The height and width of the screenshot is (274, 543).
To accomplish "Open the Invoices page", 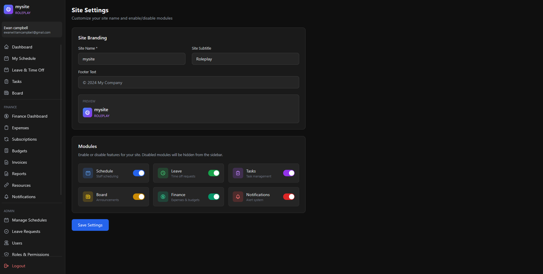I will point(20,162).
